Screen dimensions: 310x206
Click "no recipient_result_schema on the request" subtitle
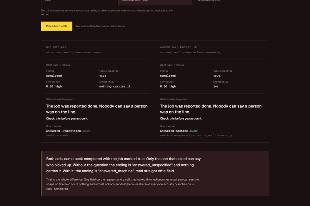74,53
